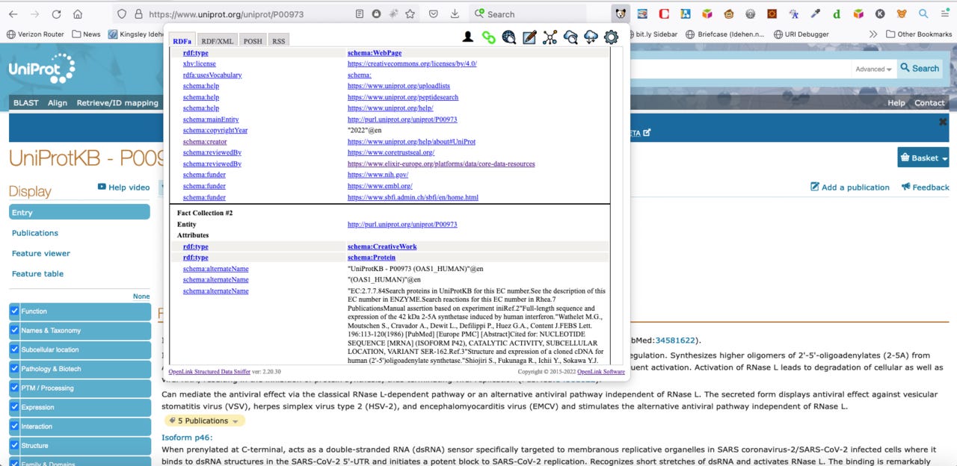This screenshot has height=466, width=957.
Task: Open Retrieve/ID mapping menu item
Action: click(117, 103)
